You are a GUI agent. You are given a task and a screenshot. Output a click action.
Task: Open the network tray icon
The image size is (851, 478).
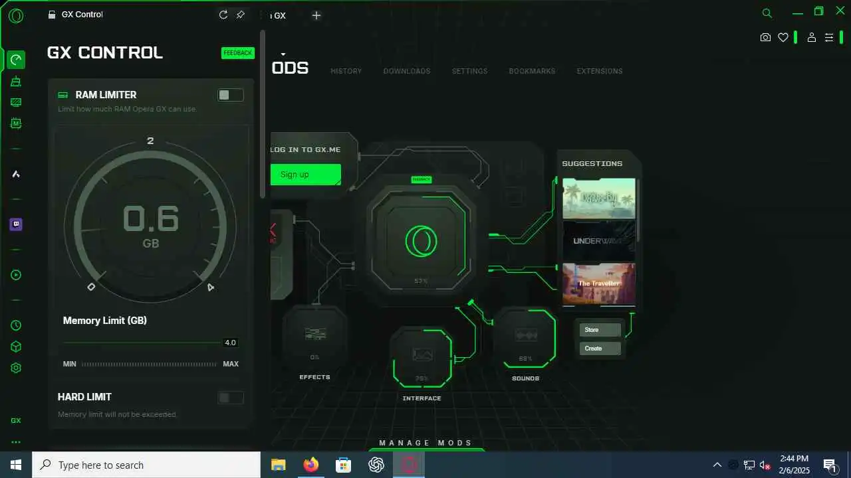[749, 465]
